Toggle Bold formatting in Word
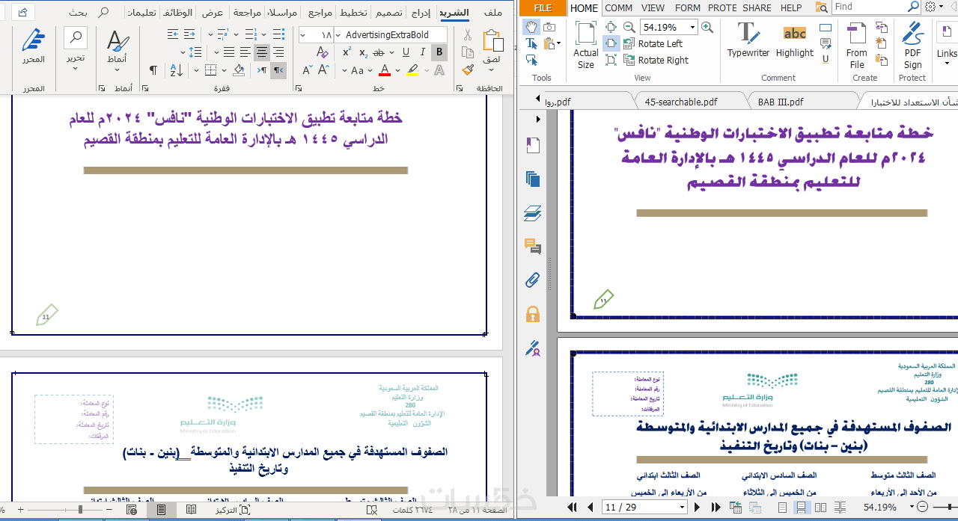 pyautogui.click(x=439, y=52)
